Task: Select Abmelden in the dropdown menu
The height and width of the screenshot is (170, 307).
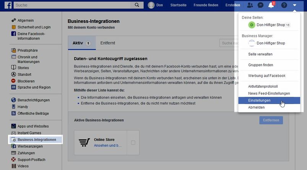Action: pyautogui.click(x=269, y=107)
